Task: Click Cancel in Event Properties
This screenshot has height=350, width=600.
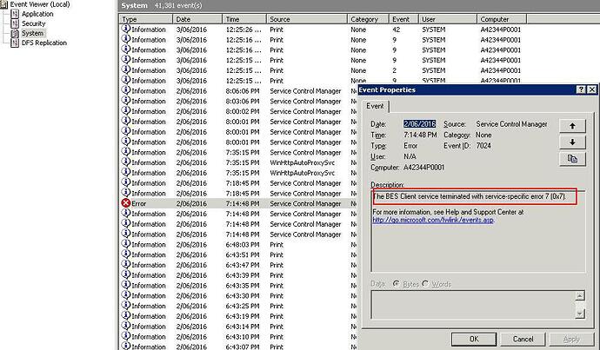Action: [523, 339]
